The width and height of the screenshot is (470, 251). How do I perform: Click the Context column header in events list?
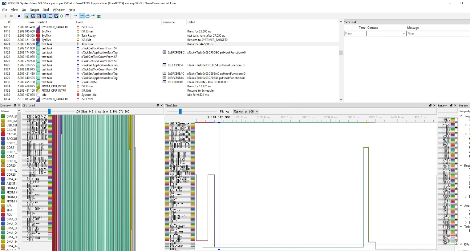pyautogui.click(x=42, y=22)
